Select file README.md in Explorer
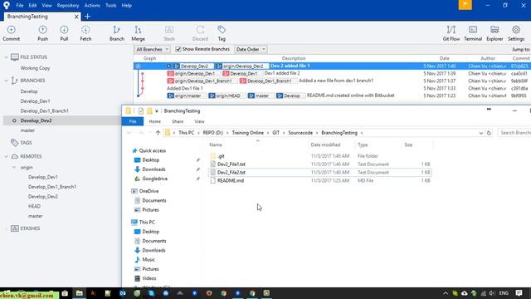Image resolution: width=531 pixels, height=299 pixels. coord(231,181)
